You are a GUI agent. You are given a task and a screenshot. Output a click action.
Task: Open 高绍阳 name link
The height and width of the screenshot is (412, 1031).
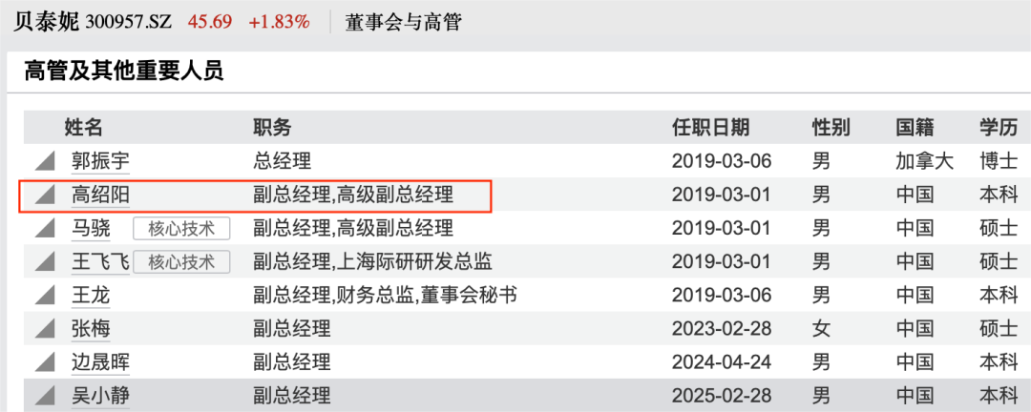[100, 195]
